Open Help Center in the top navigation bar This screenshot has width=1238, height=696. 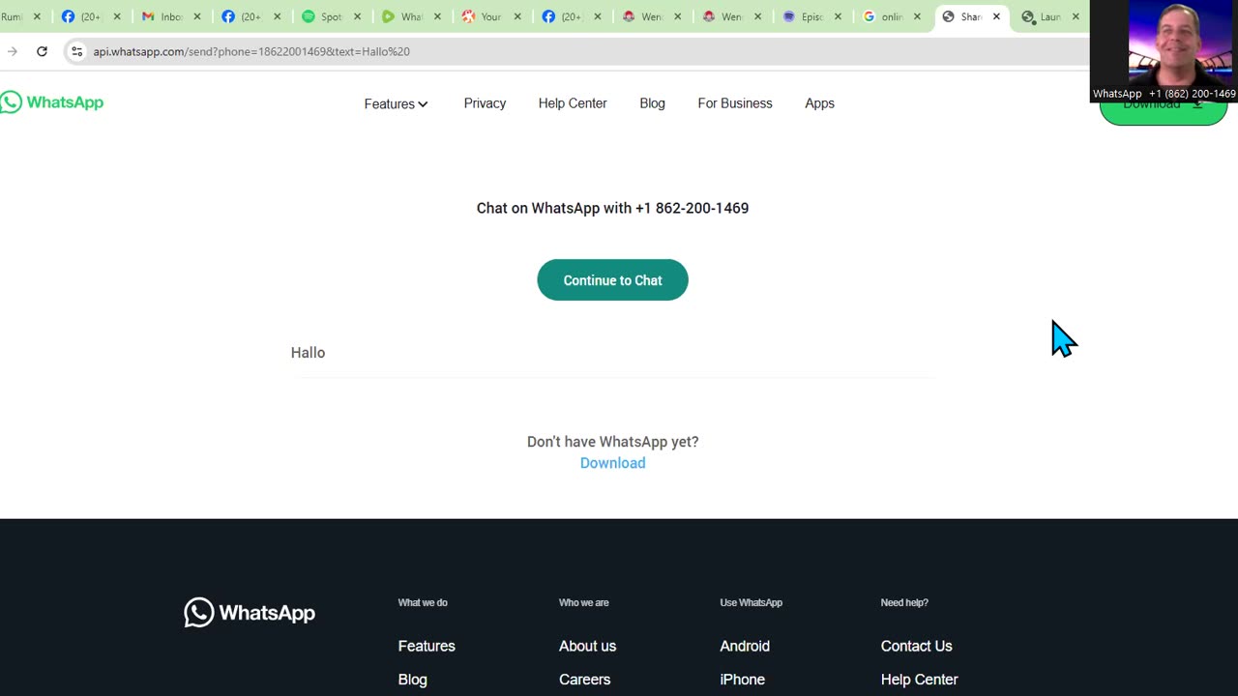573,103
